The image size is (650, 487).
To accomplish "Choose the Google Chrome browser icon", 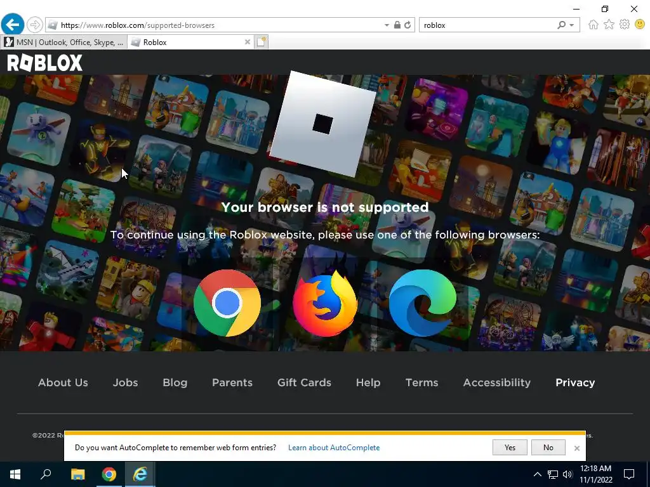I will click(227, 302).
